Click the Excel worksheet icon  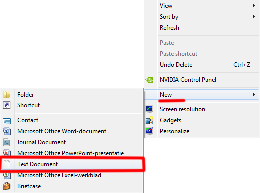[7, 176]
